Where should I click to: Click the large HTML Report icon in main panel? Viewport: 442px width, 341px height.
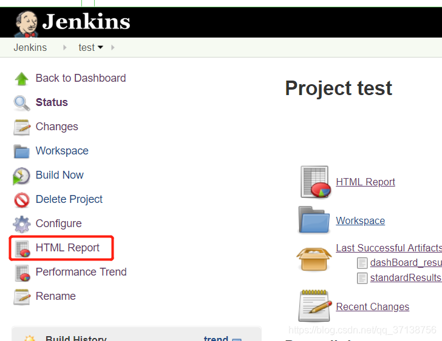316,182
